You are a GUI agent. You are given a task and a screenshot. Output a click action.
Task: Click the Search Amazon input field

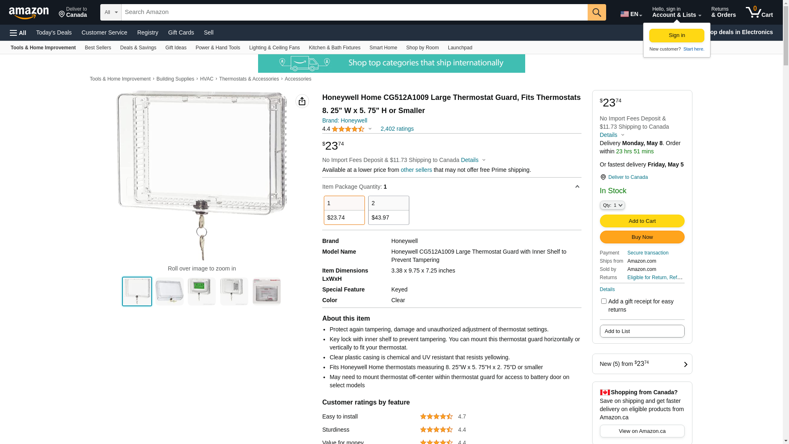354,12
